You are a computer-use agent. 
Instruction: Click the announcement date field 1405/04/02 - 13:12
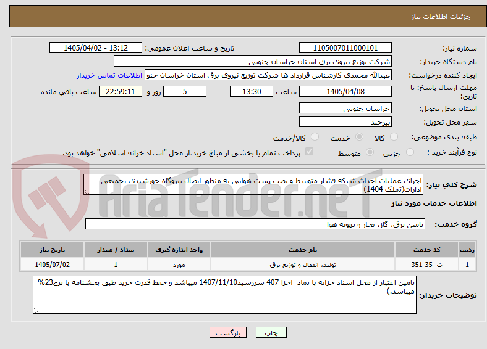(x=96, y=47)
